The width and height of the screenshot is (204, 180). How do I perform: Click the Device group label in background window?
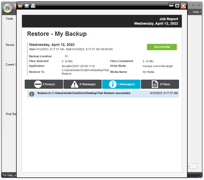(10, 45)
